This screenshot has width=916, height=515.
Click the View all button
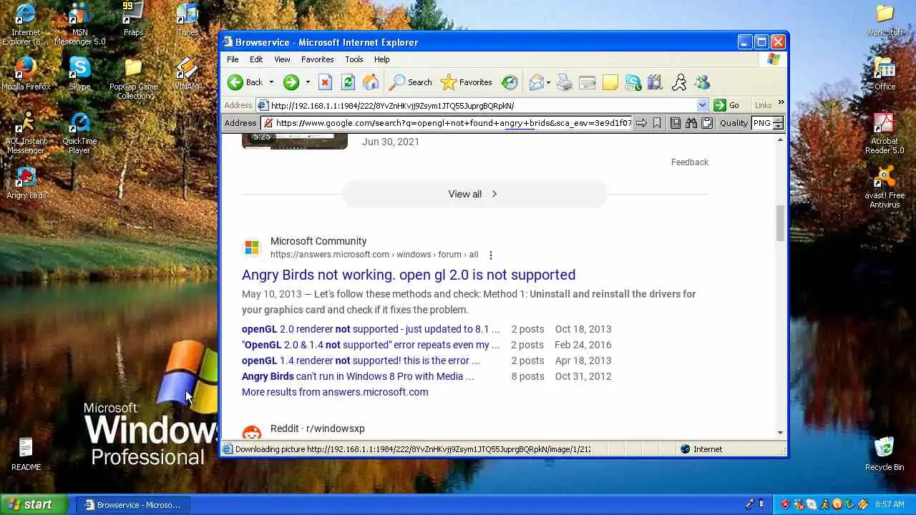tap(474, 194)
